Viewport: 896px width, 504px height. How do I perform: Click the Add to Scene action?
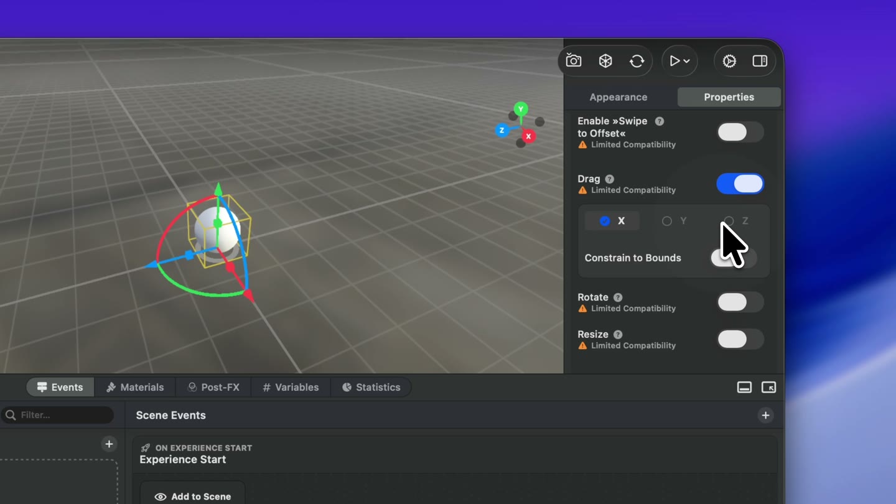click(x=193, y=496)
